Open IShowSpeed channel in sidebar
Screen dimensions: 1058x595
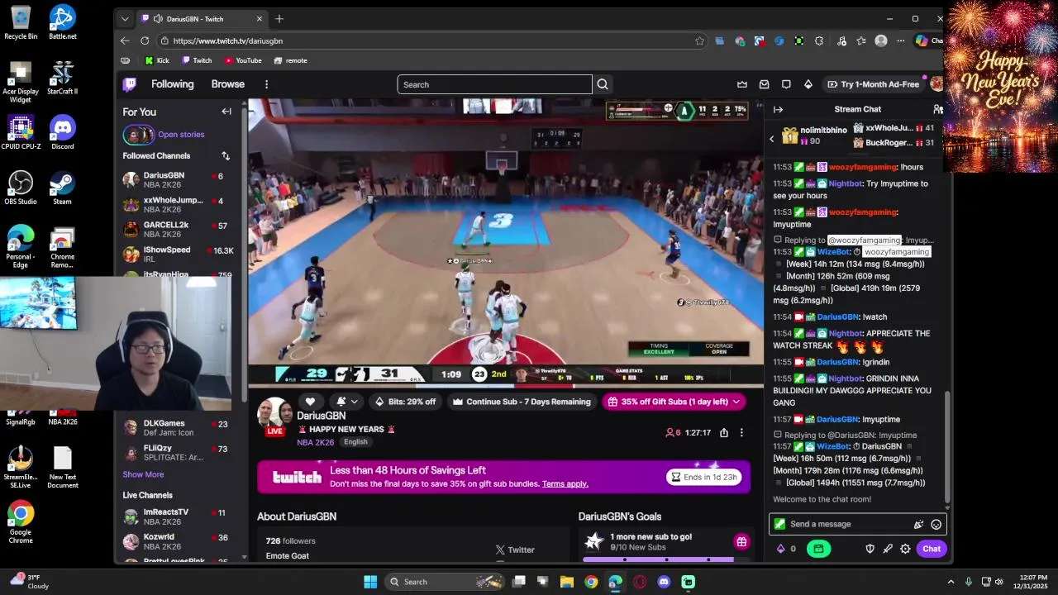(177, 255)
